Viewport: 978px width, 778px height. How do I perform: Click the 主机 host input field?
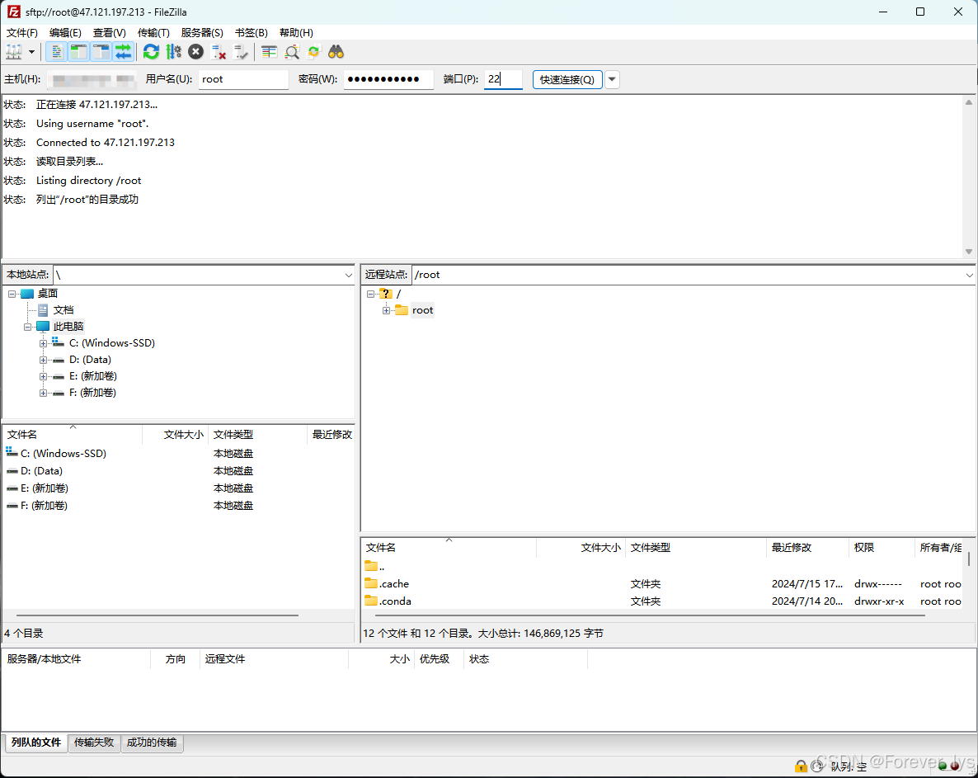click(x=93, y=79)
